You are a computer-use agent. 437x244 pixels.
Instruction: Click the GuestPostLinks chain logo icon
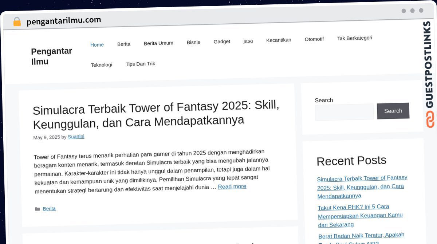click(430, 119)
